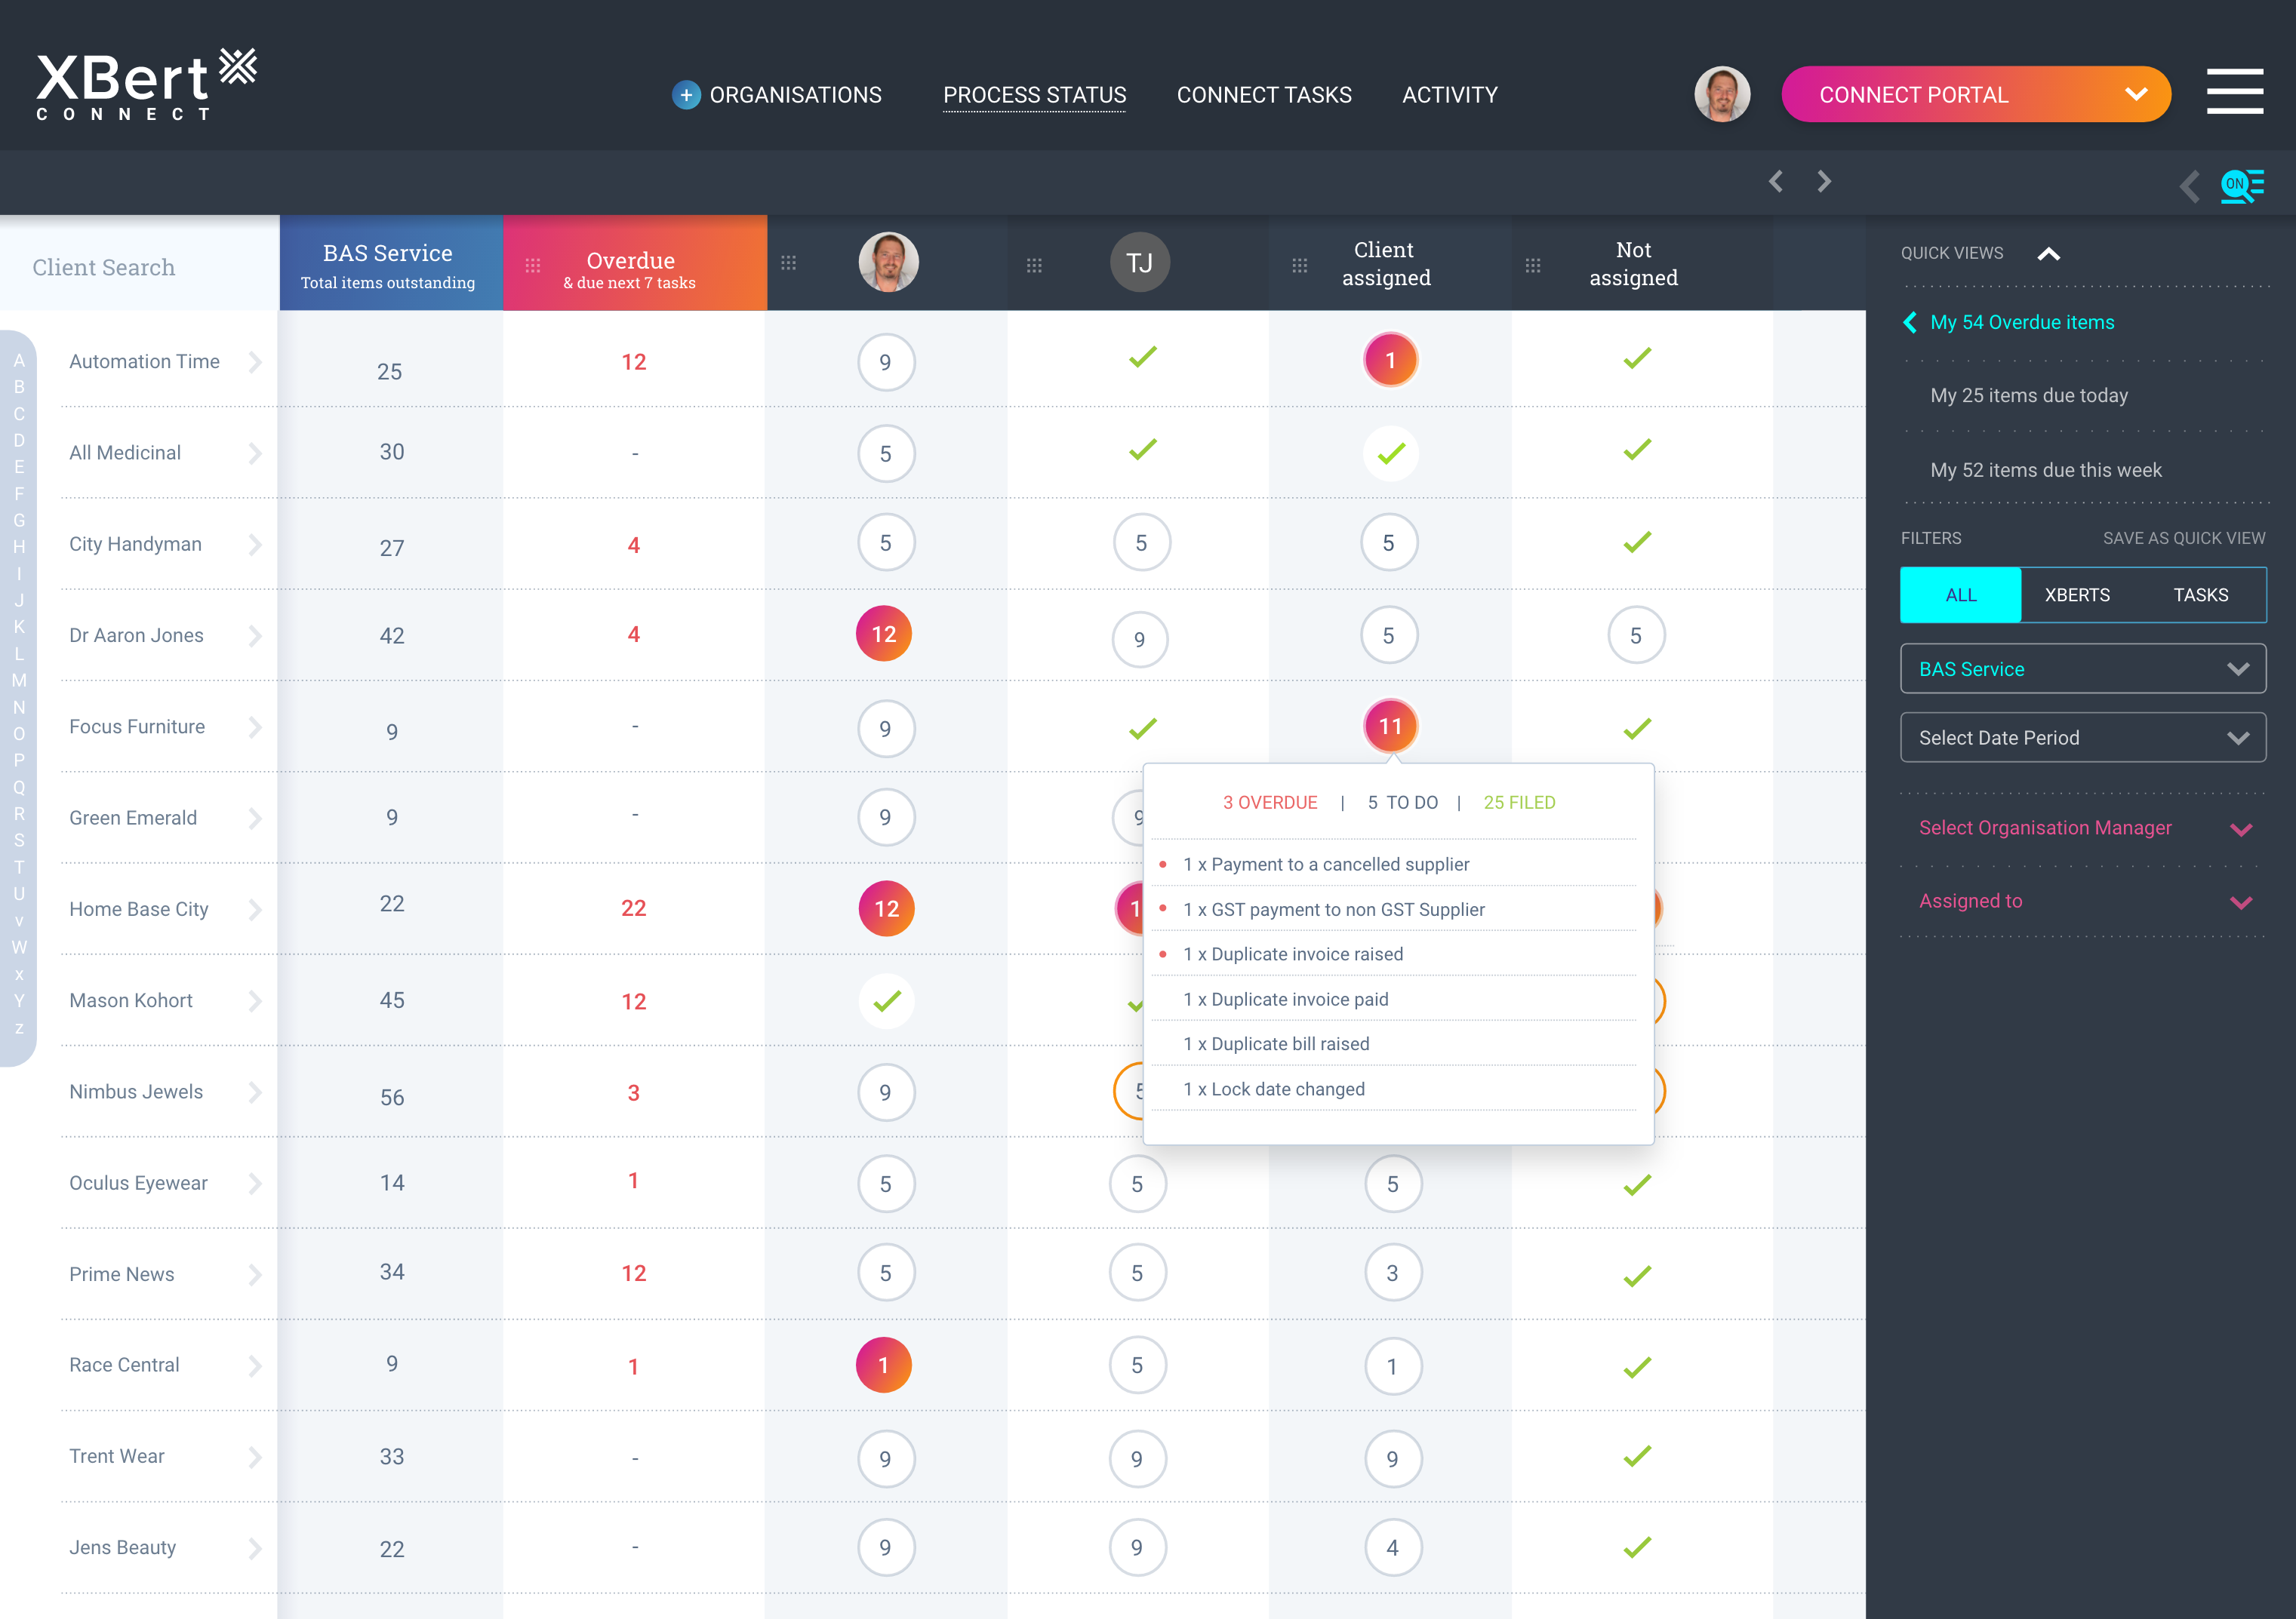Click the drag handle beside TJ column

point(1034,266)
